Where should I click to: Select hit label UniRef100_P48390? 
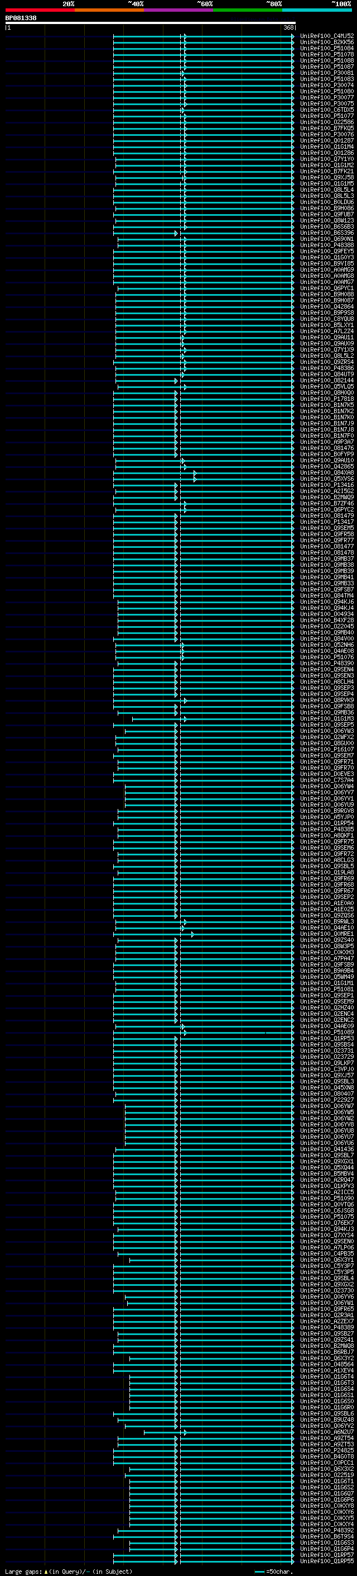[327, 663]
